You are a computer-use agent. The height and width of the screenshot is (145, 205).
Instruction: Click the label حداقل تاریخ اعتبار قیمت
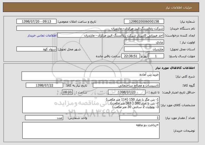[x=178, y=93]
